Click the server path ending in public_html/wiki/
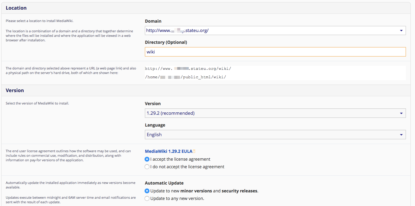415x206 pixels. click(x=185, y=77)
